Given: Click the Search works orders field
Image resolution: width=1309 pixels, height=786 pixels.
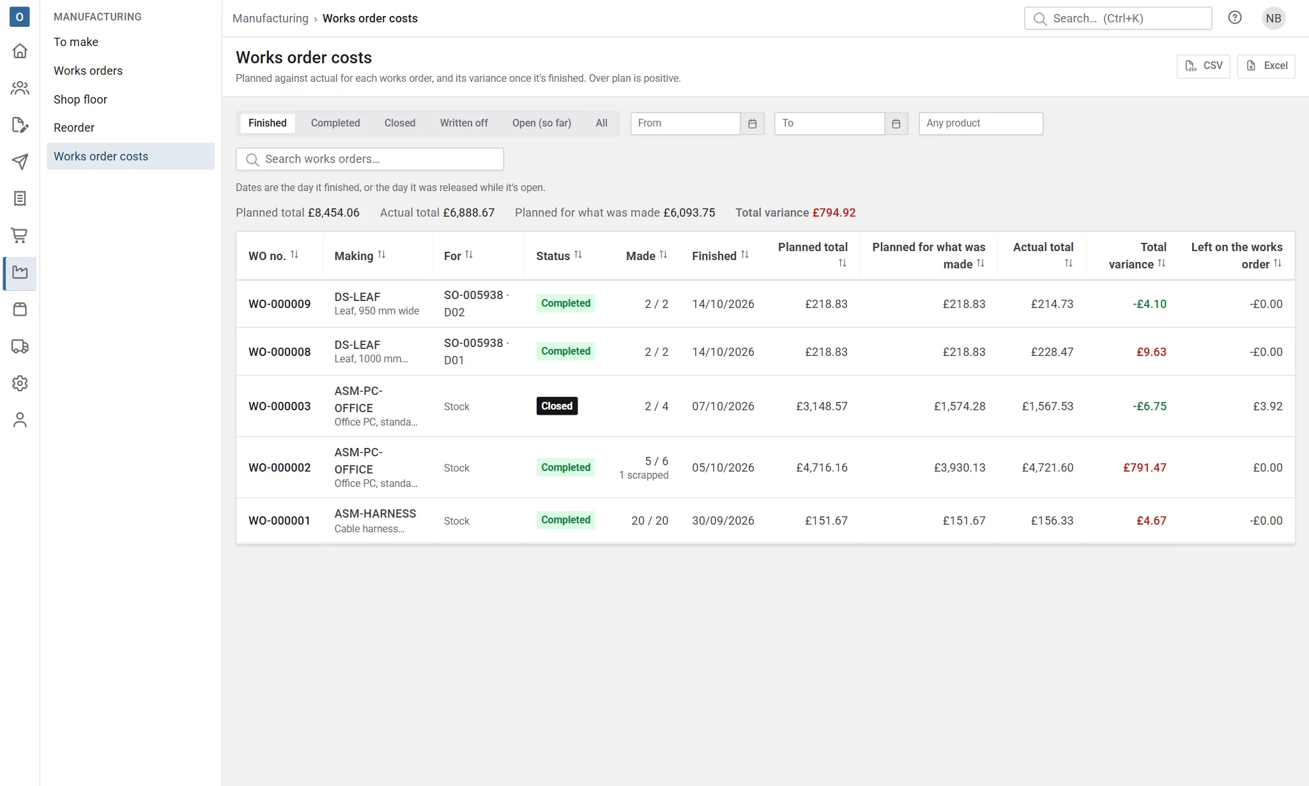Looking at the screenshot, I should click(369, 159).
